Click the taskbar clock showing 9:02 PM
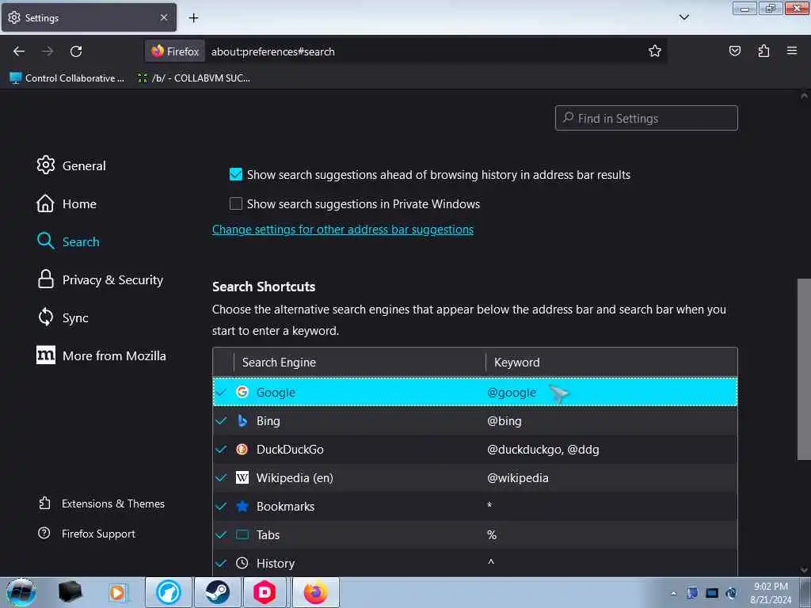This screenshot has height=608, width=811. pyautogui.click(x=771, y=593)
